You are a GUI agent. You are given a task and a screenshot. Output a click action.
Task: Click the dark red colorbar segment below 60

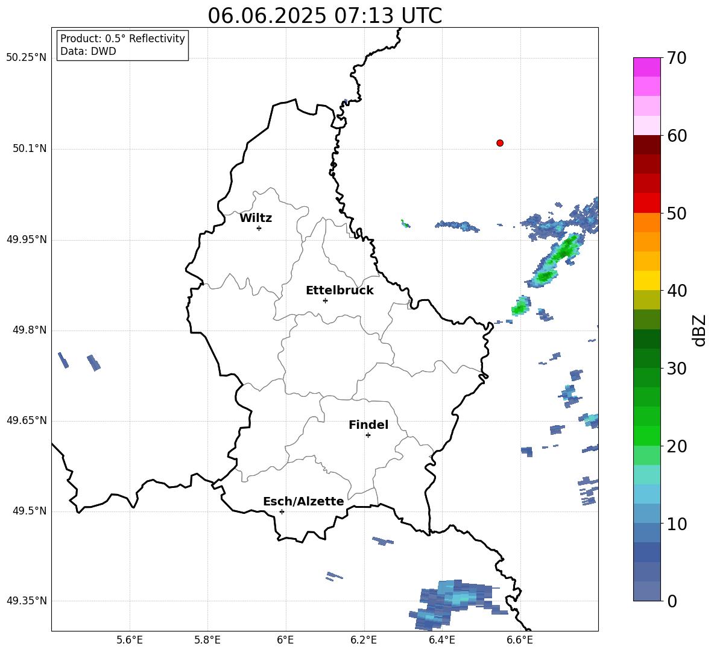(x=646, y=145)
